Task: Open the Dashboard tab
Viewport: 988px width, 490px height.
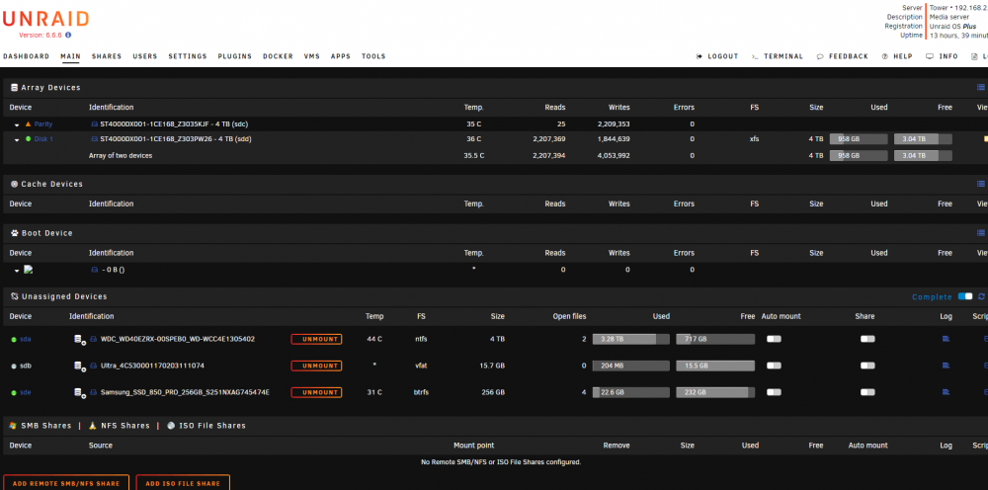Action: point(26,56)
